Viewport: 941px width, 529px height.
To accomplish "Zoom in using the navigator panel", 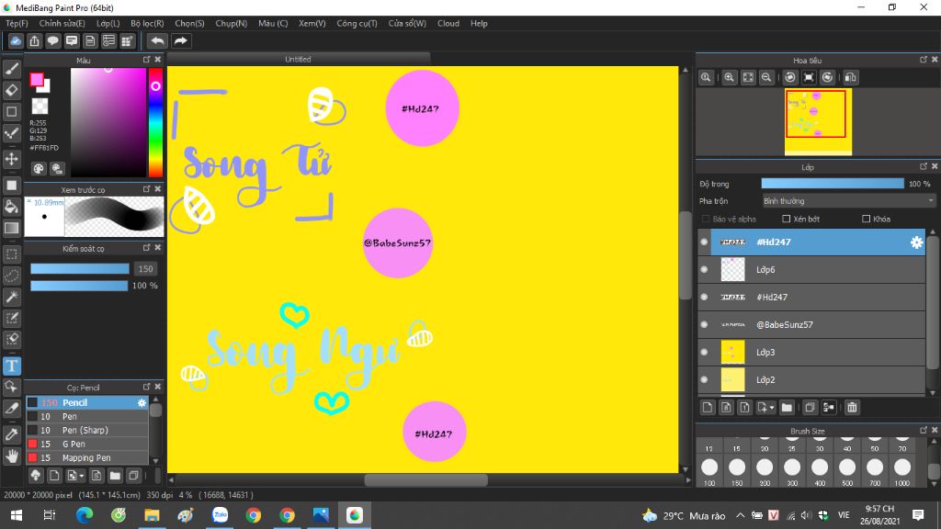I will click(729, 77).
